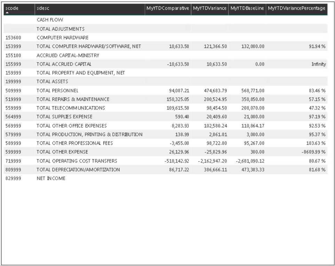Click scode 829999 cell

coord(13,178)
